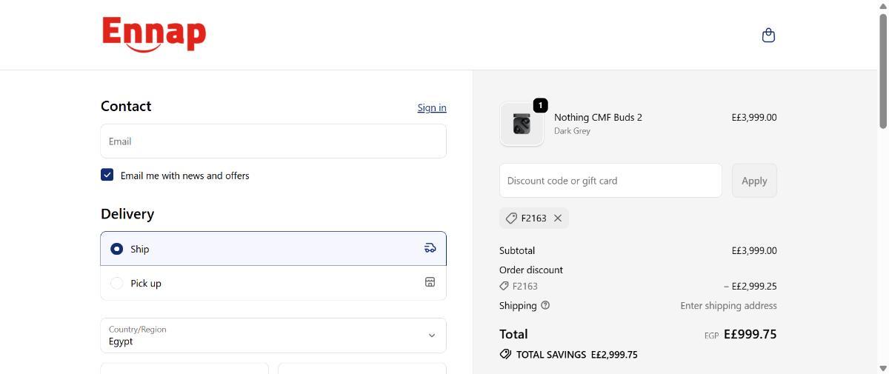Viewport: 889px width, 374px height.
Task: Click the Total Savings tag icon
Action: (505, 354)
